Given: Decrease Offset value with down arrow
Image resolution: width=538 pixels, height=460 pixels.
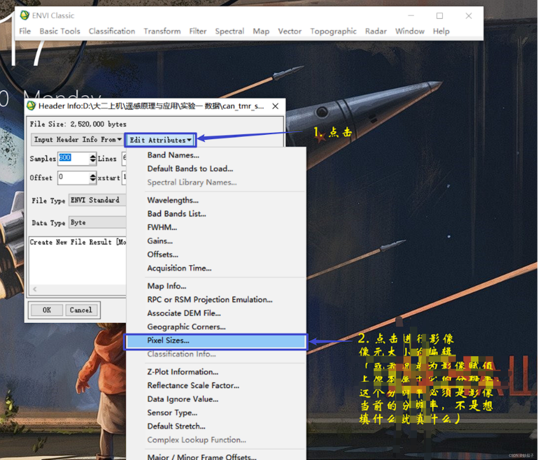Looking at the screenshot, I should [93, 180].
